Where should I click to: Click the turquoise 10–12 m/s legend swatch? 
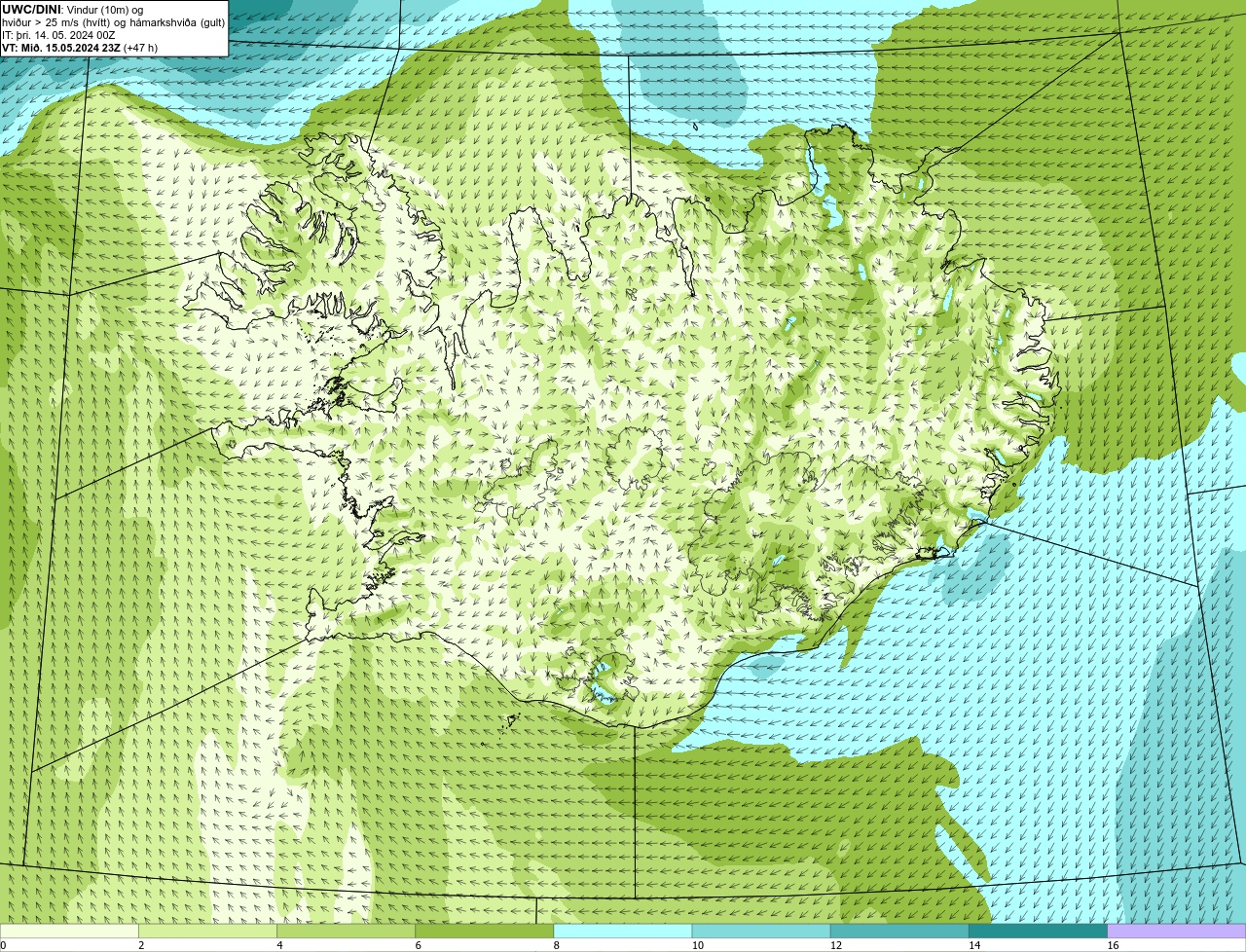761,931
